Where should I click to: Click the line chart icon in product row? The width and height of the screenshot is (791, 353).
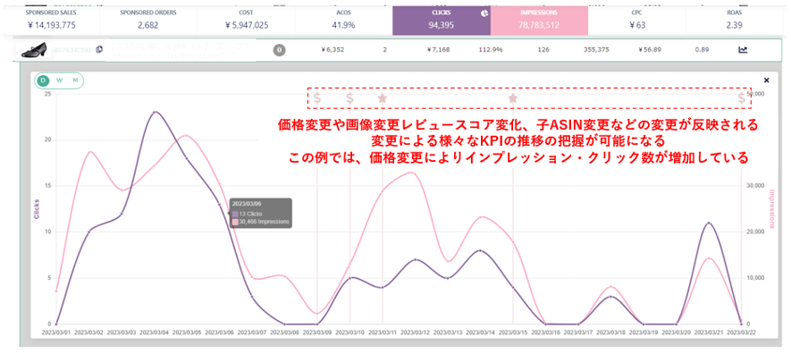pos(743,49)
